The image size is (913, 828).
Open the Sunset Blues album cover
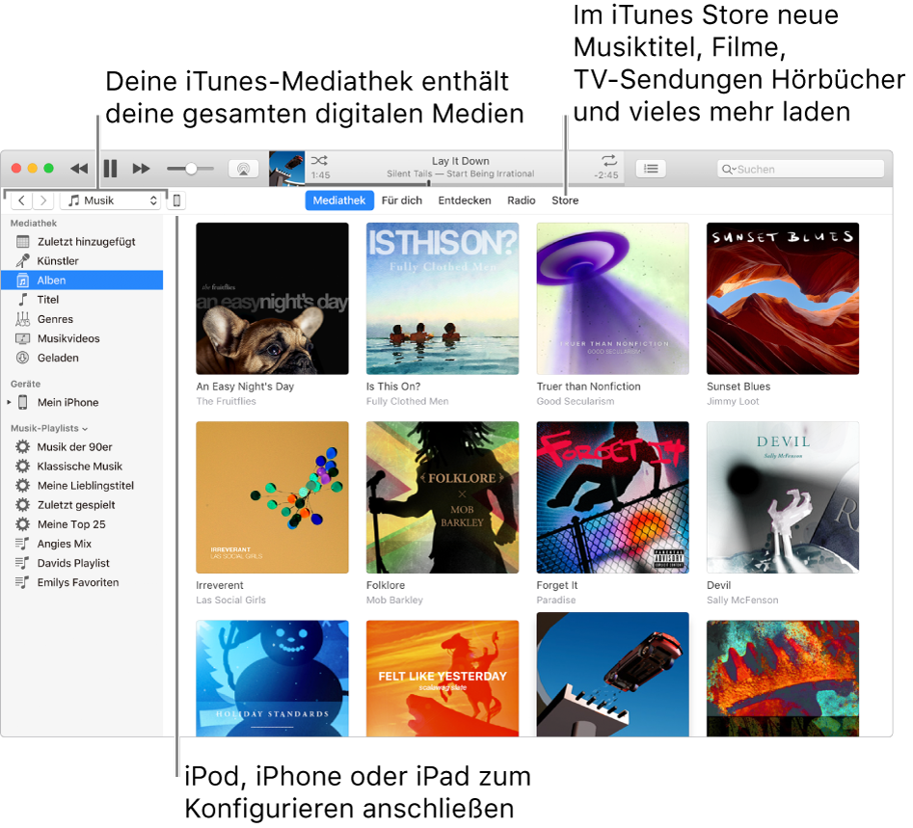pos(783,299)
